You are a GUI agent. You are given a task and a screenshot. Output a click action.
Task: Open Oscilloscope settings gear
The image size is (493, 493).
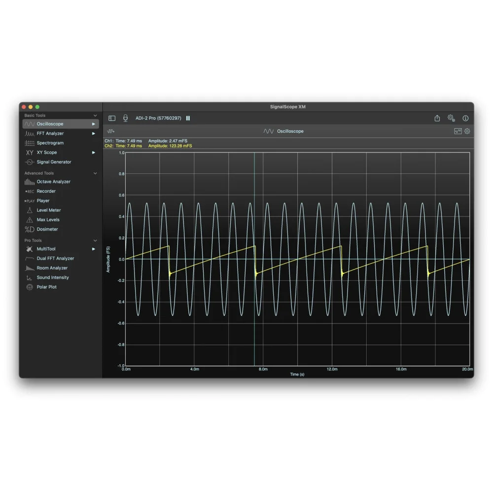(x=467, y=131)
